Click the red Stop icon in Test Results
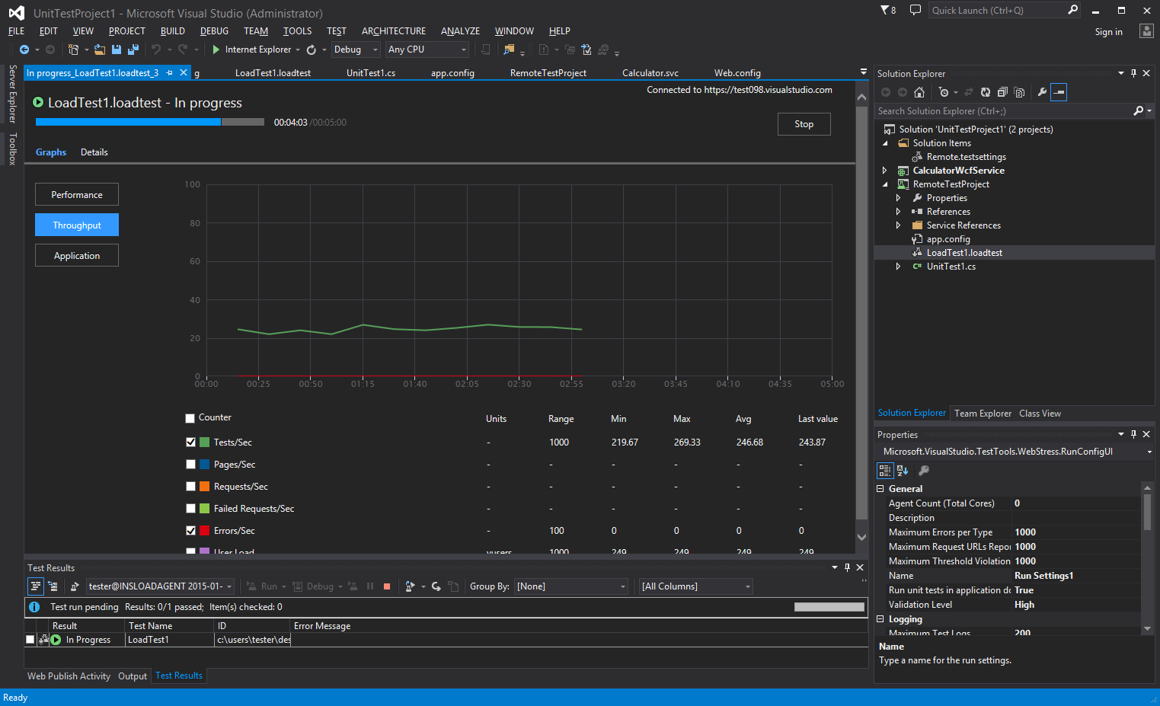1160x706 pixels. click(387, 586)
